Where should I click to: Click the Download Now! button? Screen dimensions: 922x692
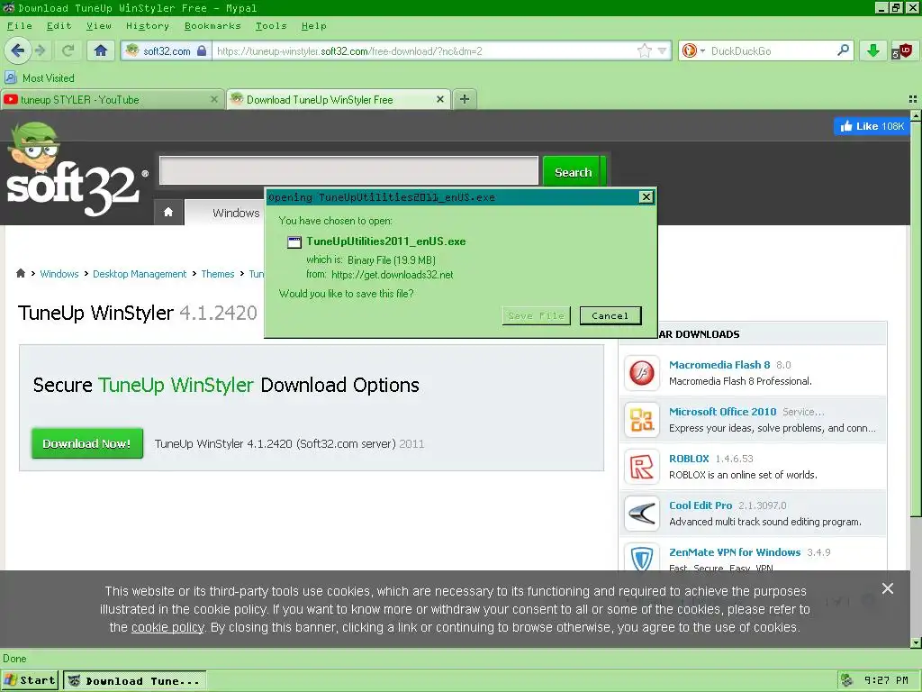tap(87, 443)
